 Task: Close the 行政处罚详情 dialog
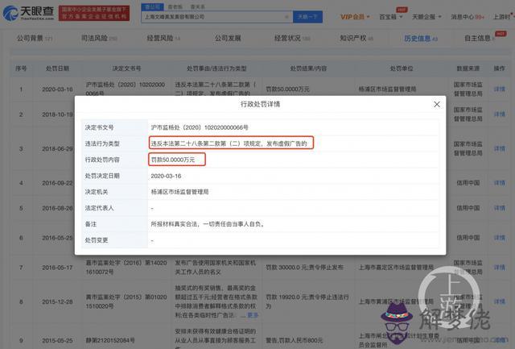(436, 104)
